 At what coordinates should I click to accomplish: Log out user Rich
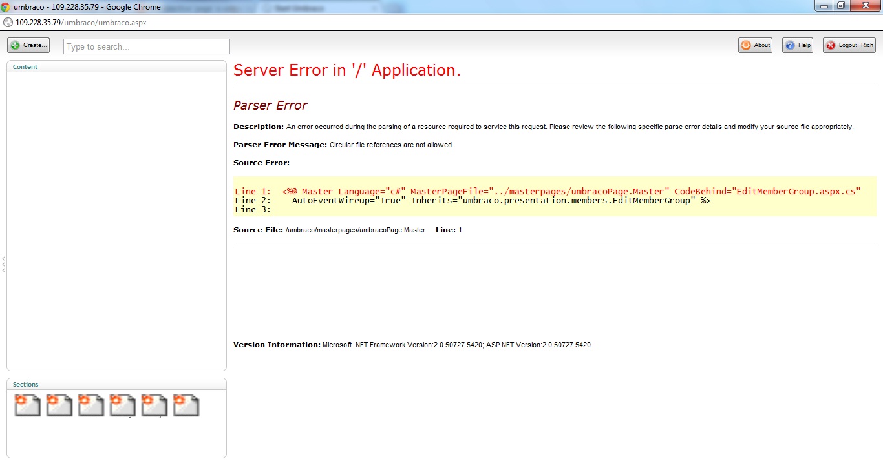click(849, 45)
